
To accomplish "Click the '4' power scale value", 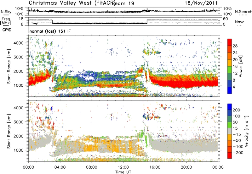I will [x=234, y=87].
